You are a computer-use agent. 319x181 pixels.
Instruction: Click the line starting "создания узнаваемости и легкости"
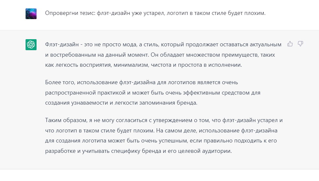click(x=121, y=103)
